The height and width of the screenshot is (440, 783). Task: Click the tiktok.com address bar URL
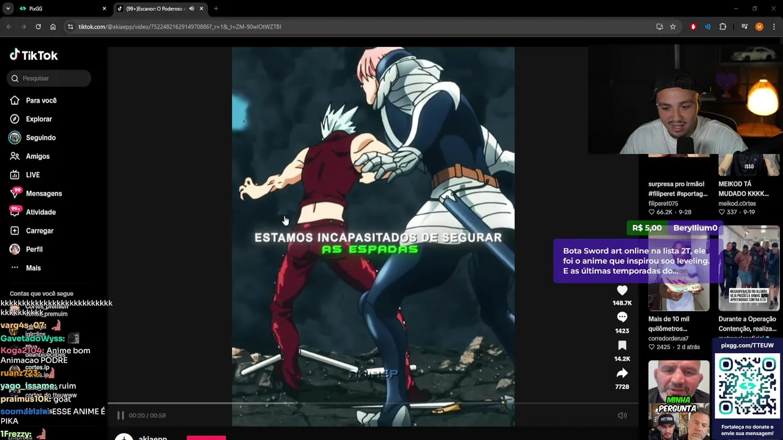(180, 27)
